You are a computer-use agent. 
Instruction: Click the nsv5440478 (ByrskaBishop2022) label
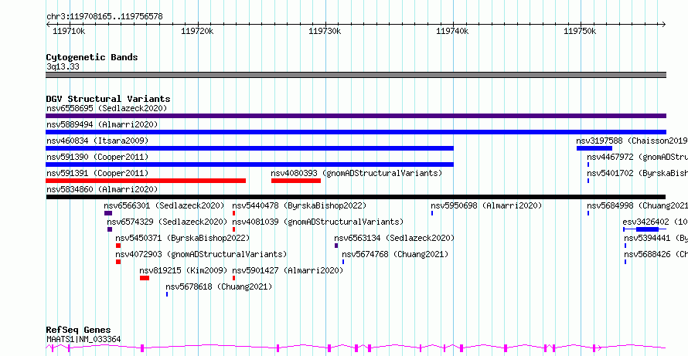pos(299,205)
